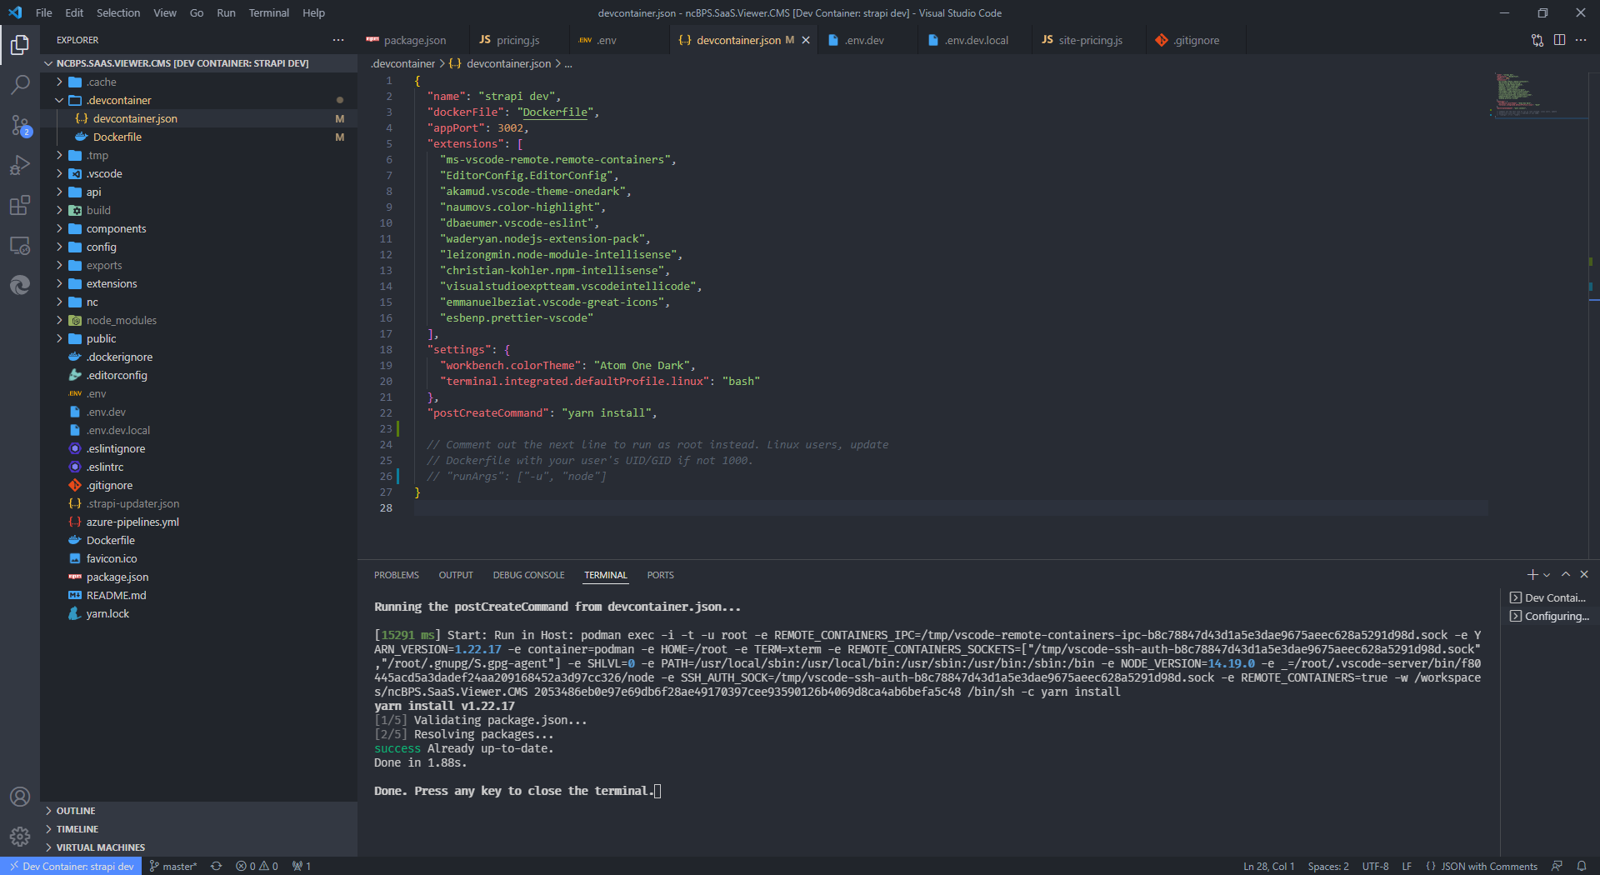Click the open changes compare icon
The image size is (1600, 875).
pos(1537,40)
